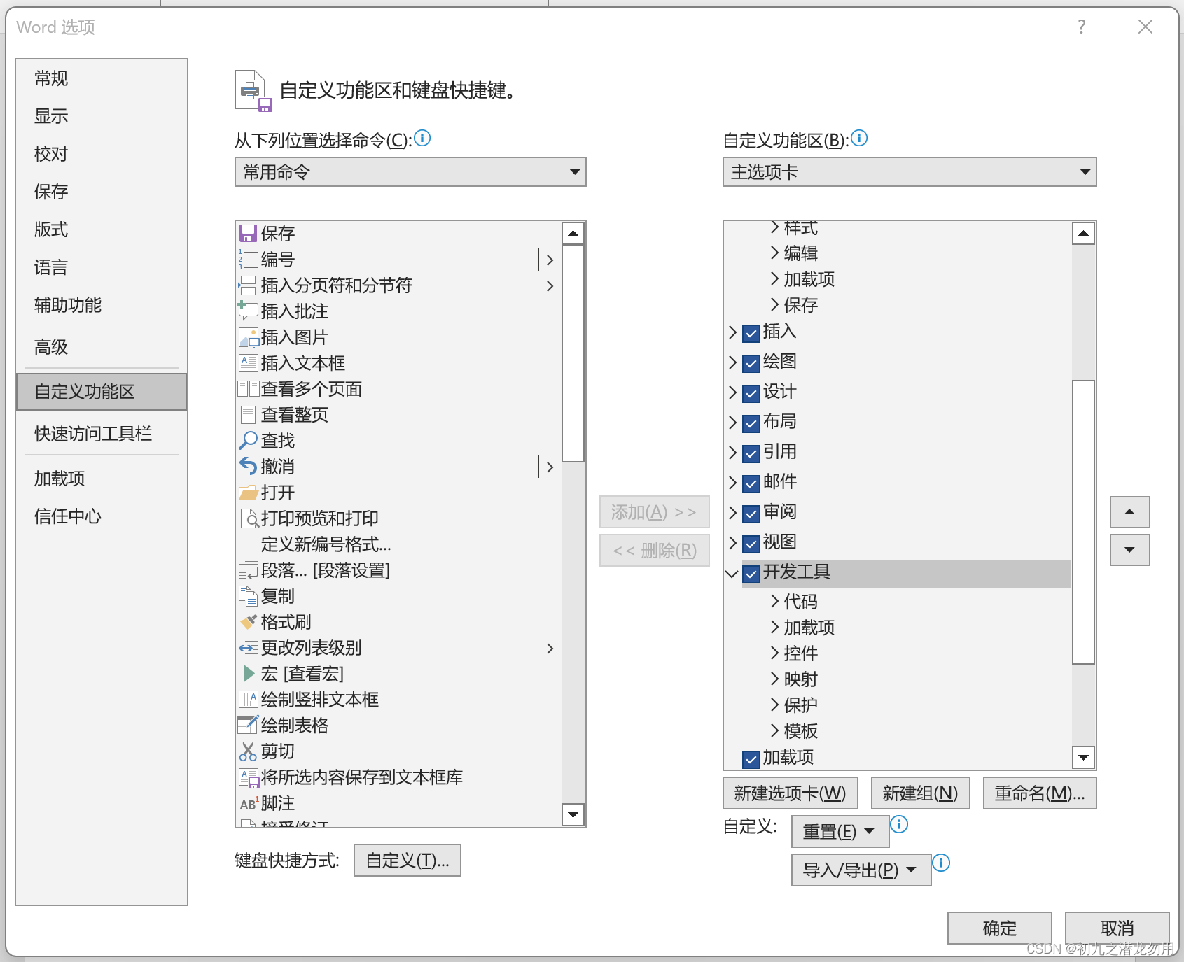The width and height of the screenshot is (1184, 962).
Task: Click the 将所选内容保存到文本框库 icon
Action: pos(248,777)
